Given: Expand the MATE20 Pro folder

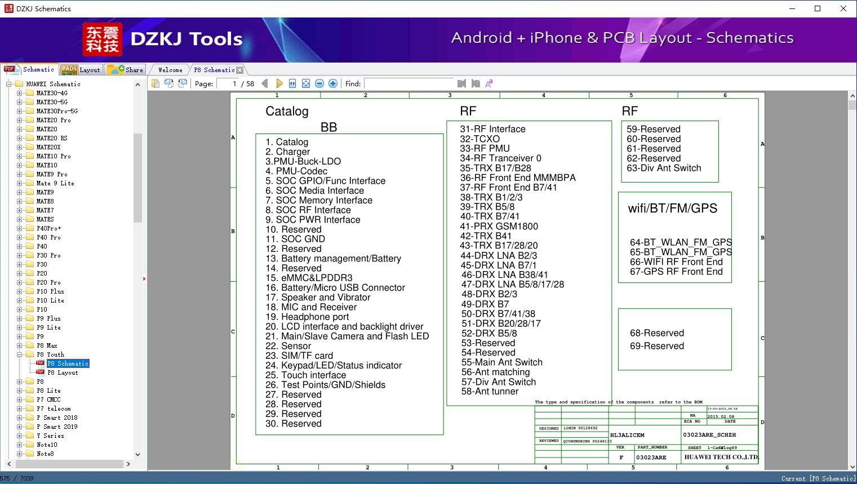Looking at the screenshot, I should point(19,120).
